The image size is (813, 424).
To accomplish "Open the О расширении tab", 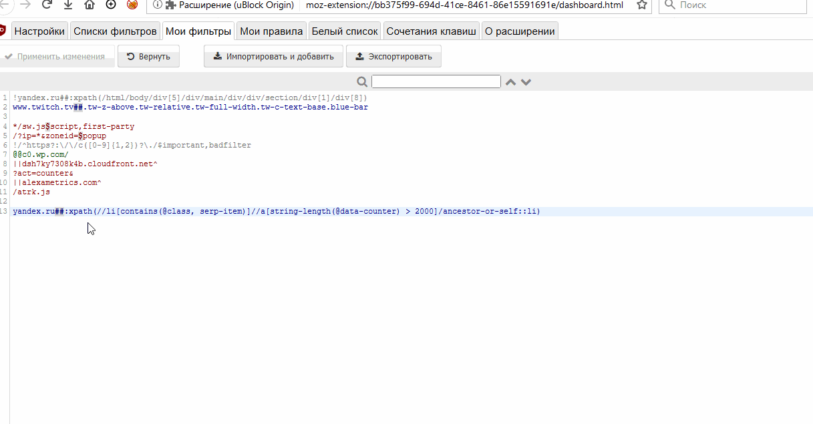I will point(519,31).
